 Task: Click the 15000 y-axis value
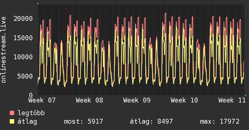tap(23, 38)
